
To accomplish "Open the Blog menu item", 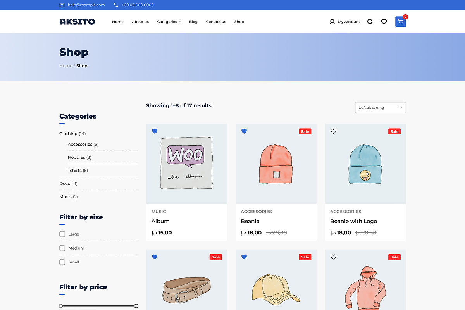I will tap(193, 22).
